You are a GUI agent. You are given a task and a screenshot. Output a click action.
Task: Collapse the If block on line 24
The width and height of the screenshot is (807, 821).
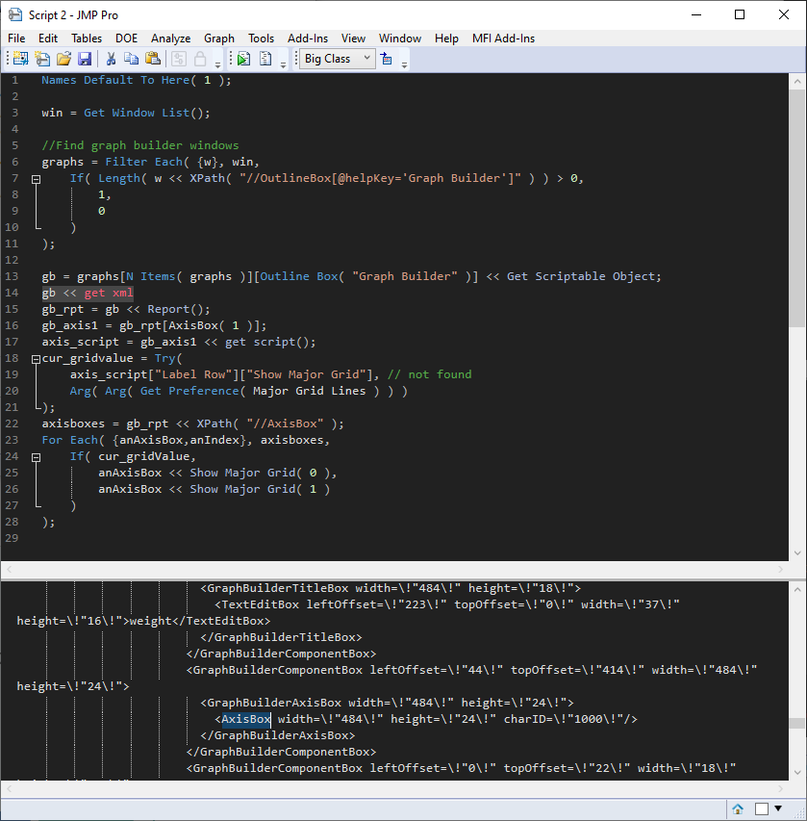[35, 455]
